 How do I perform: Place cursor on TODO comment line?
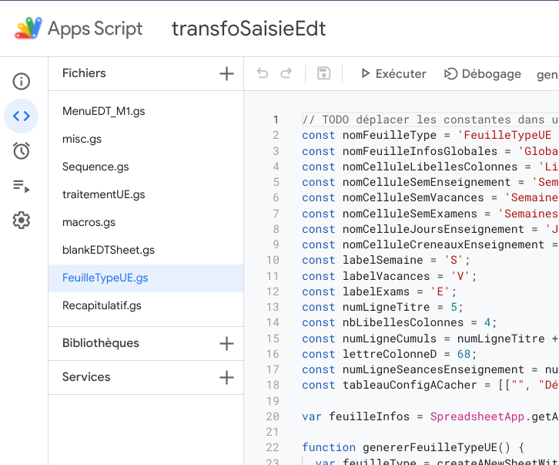point(430,120)
